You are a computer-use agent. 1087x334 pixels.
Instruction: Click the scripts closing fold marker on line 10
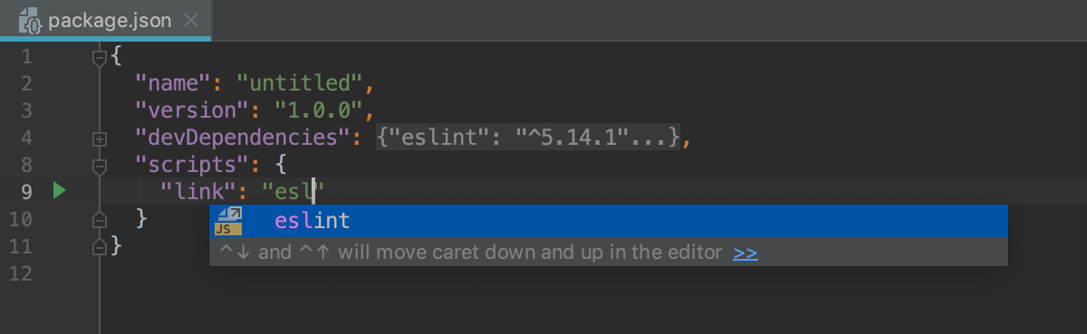click(x=100, y=218)
